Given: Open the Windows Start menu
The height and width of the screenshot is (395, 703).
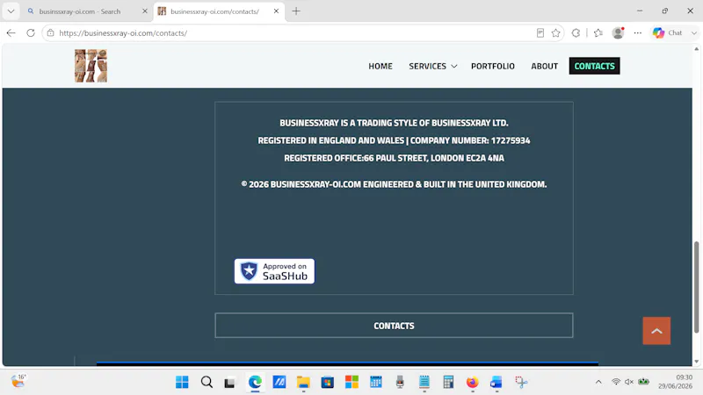Looking at the screenshot, I should pyautogui.click(x=182, y=382).
